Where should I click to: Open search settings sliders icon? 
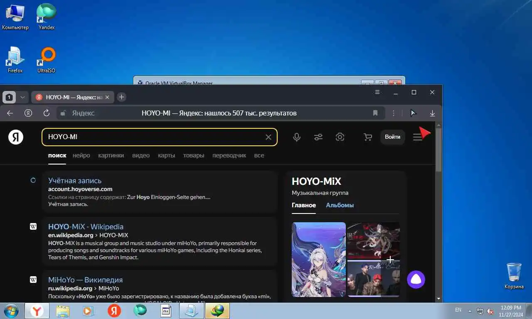[318, 137]
